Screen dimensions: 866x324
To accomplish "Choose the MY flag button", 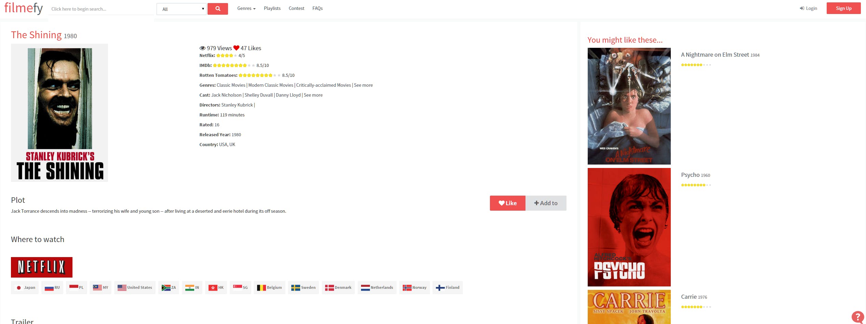I will coord(101,287).
